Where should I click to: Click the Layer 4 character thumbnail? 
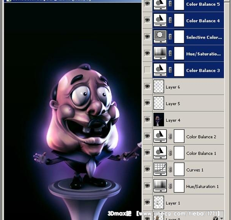coord(158,119)
